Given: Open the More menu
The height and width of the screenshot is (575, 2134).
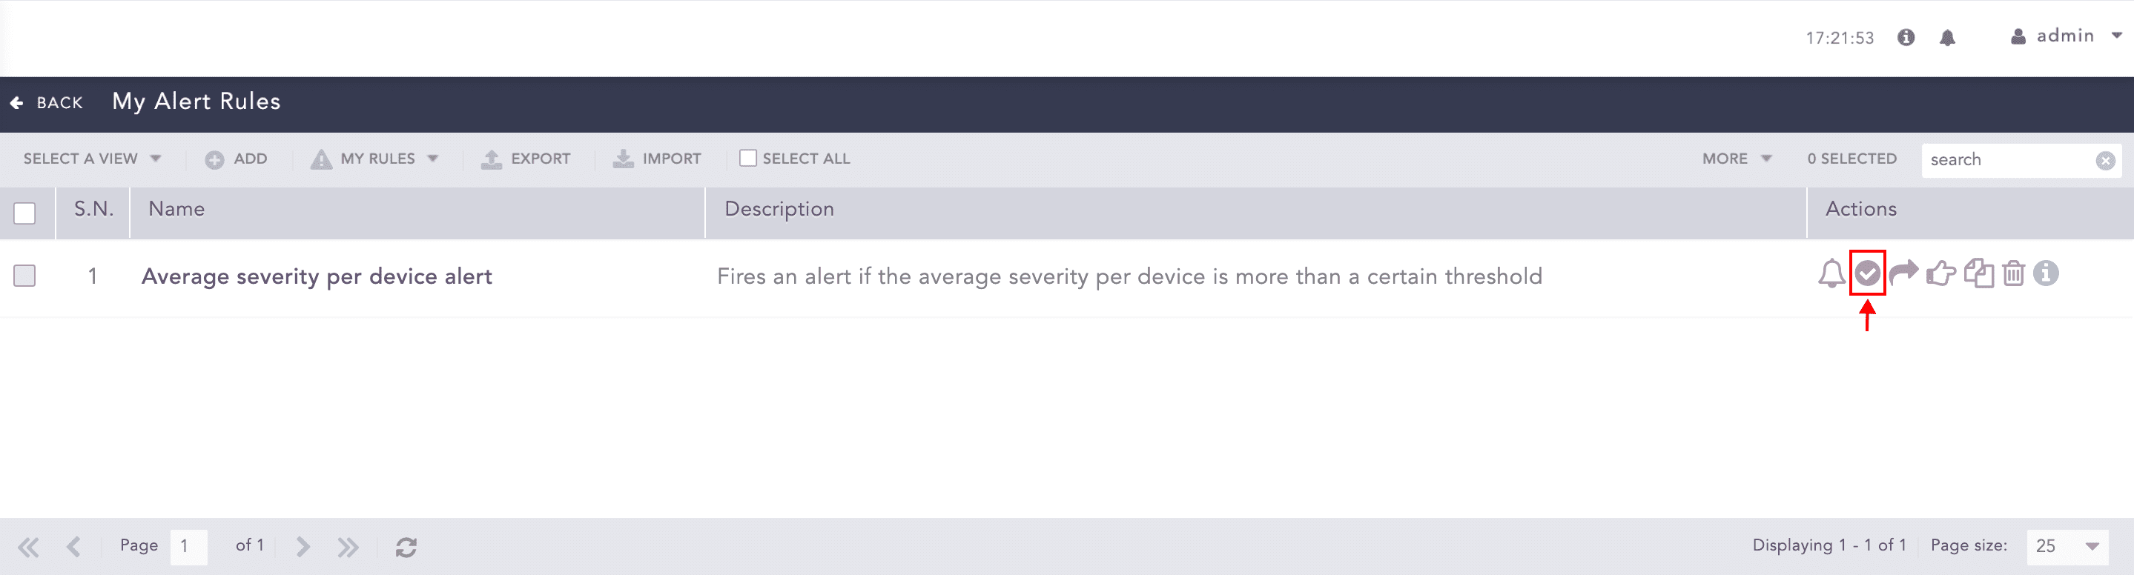Looking at the screenshot, I should point(1737,158).
